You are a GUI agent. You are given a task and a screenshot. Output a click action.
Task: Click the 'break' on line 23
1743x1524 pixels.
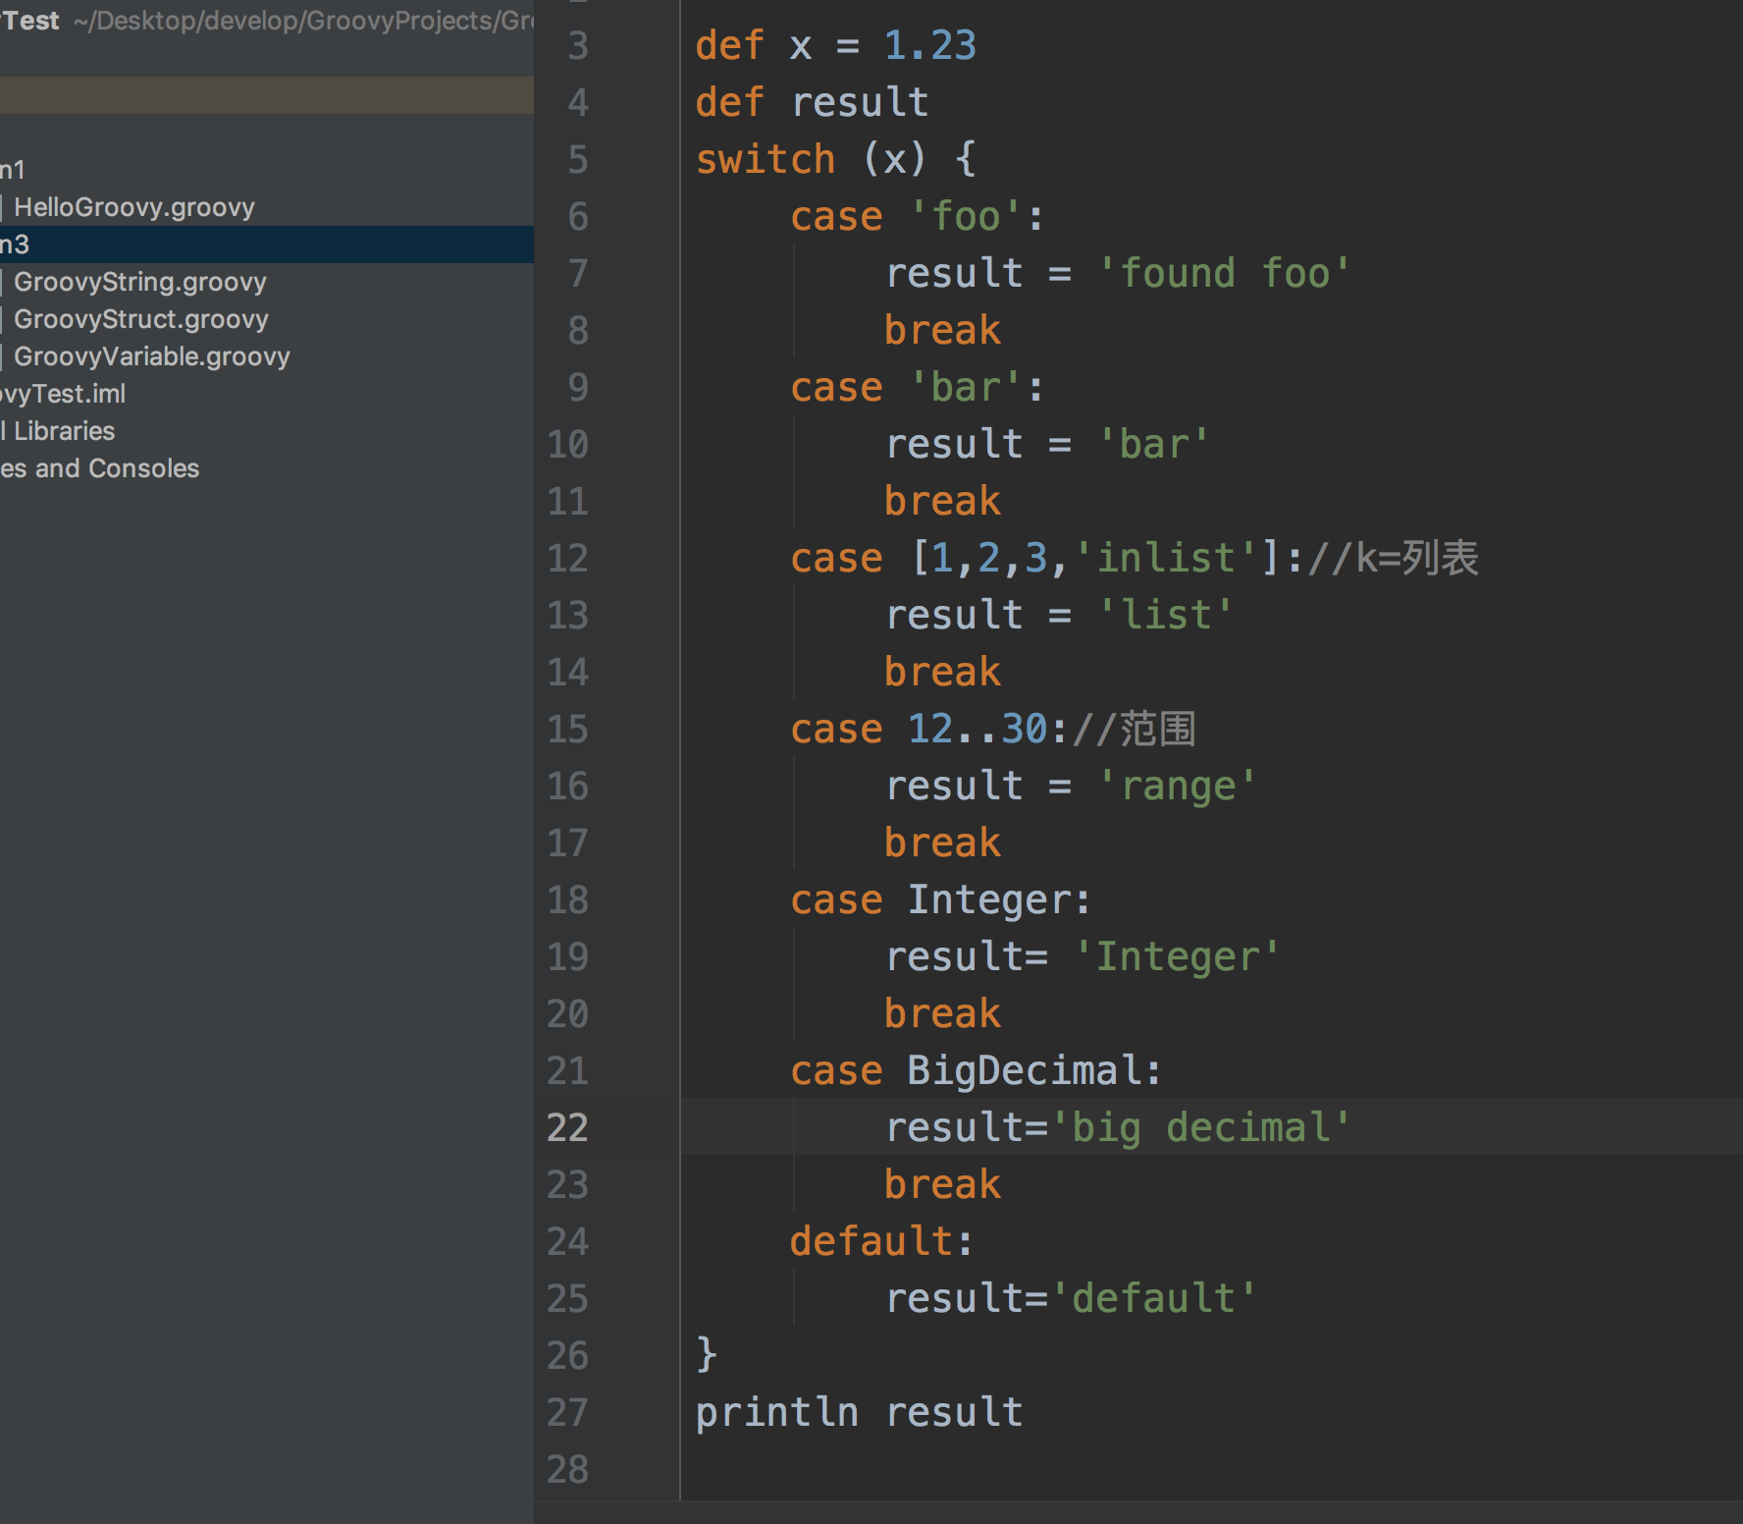(x=942, y=1184)
